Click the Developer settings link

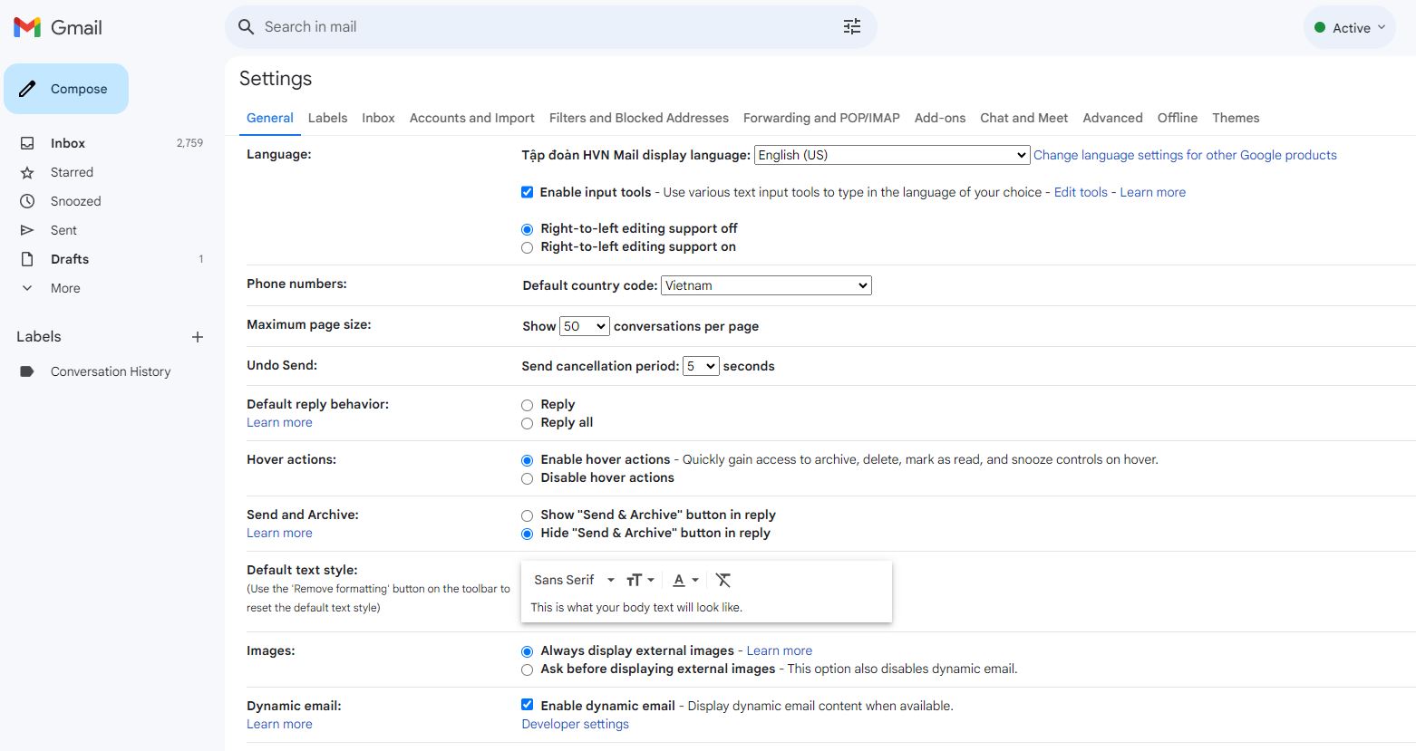(575, 724)
